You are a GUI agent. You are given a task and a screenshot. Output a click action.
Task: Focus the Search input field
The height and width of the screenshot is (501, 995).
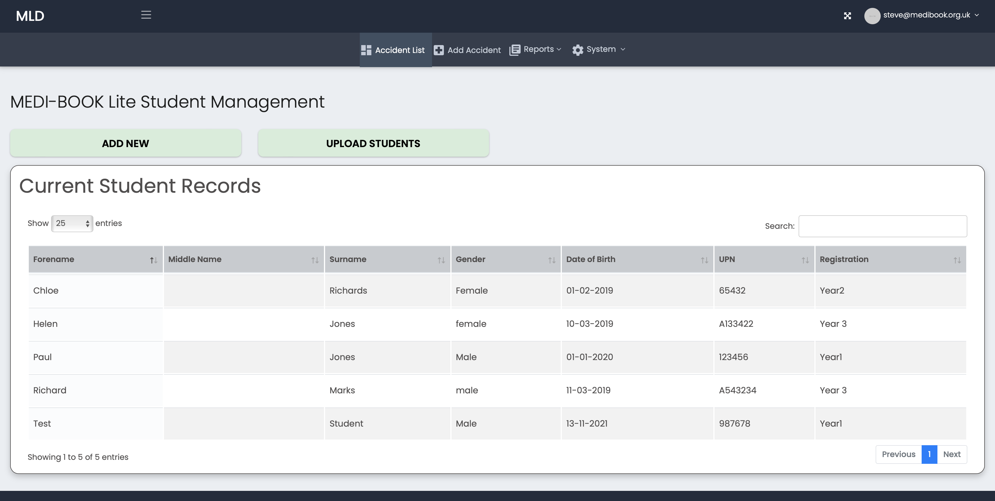coord(883,226)
